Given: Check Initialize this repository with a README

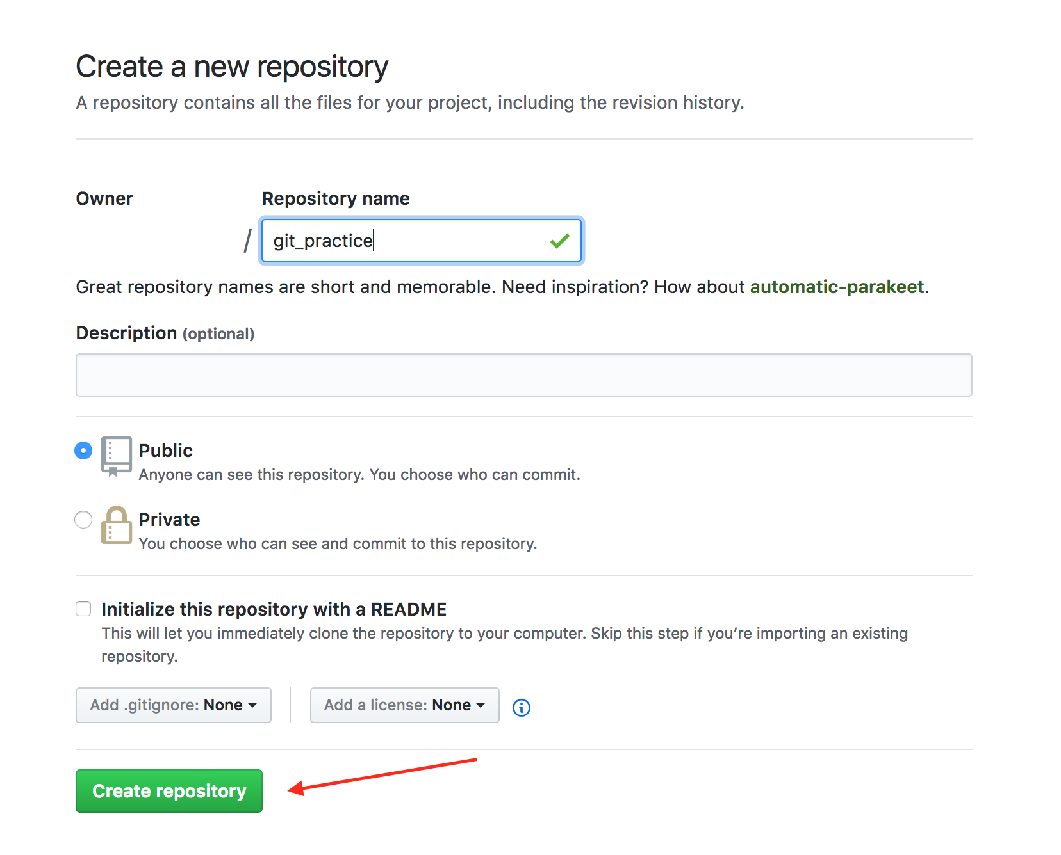Looking at the screenshot, I should [x=83, y=609].
